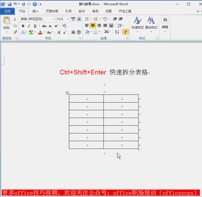The image size is (202, 197).
Task: Sort with the A-Z sort icon
Action: pos(117,32)
